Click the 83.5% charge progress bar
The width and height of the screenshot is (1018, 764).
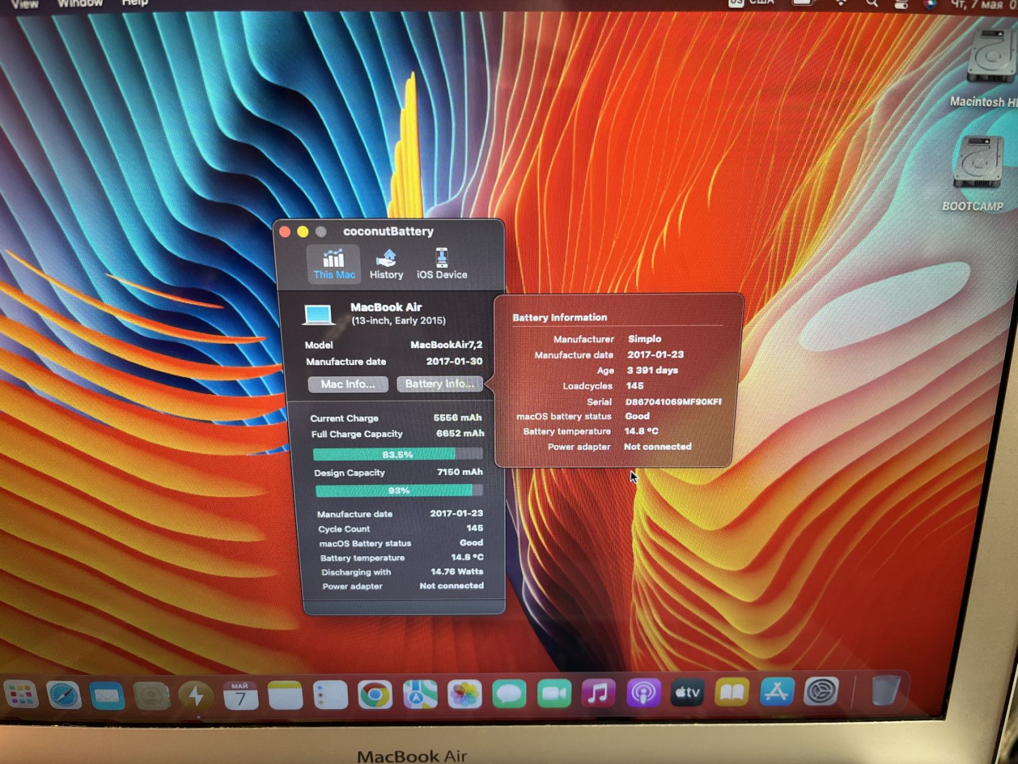(398, 454)
